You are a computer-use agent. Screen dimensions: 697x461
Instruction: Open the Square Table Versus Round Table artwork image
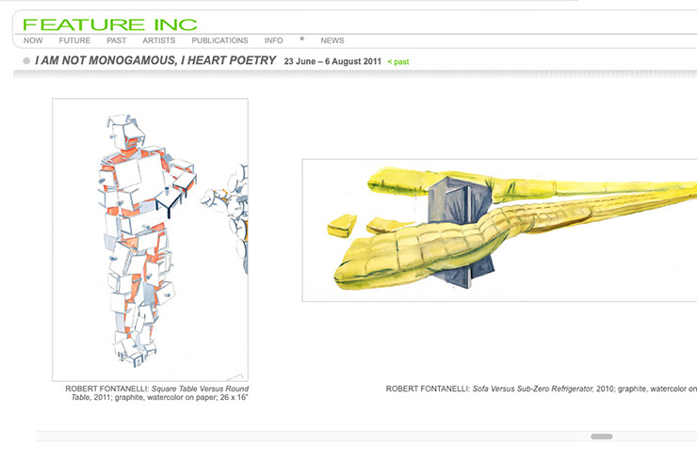[x=151, y=240]
